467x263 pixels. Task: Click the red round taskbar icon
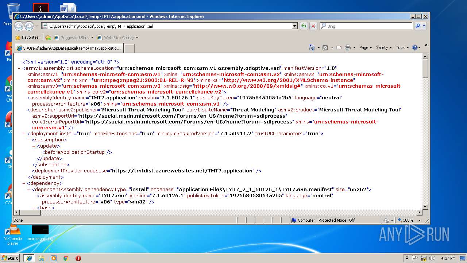pyautogui.click(x=78, y=258)
